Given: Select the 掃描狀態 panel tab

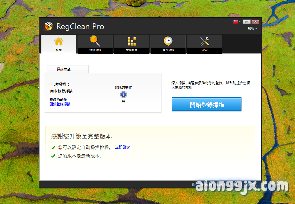Looking at the screenshot, I should pyautogui.click(x=64, y=69).
